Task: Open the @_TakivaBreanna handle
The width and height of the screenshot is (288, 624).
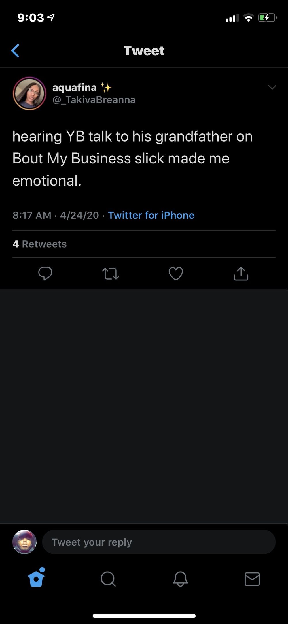Action: point(94,100)
